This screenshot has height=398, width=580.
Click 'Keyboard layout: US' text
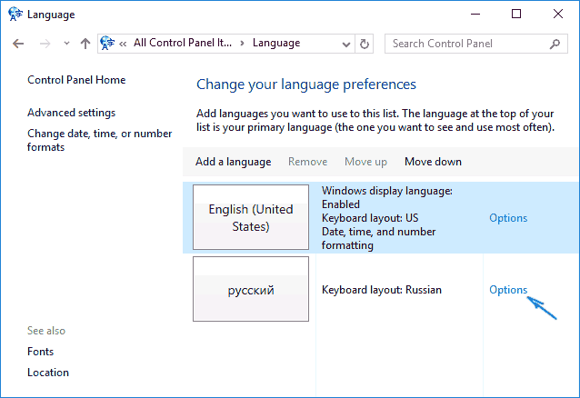click(x=370, y=218)
